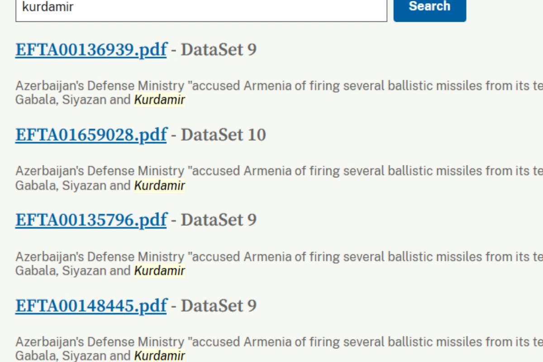Open the EFTA01659028.pdf result

click(91, 134)
